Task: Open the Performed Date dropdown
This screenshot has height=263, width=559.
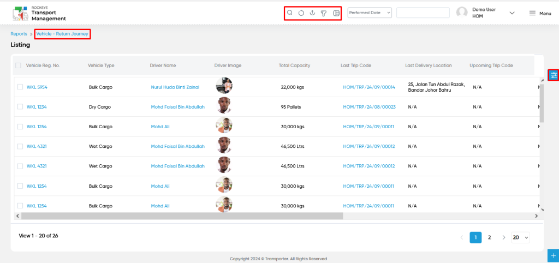Action: pyautogui.click(x=370, y=13)
